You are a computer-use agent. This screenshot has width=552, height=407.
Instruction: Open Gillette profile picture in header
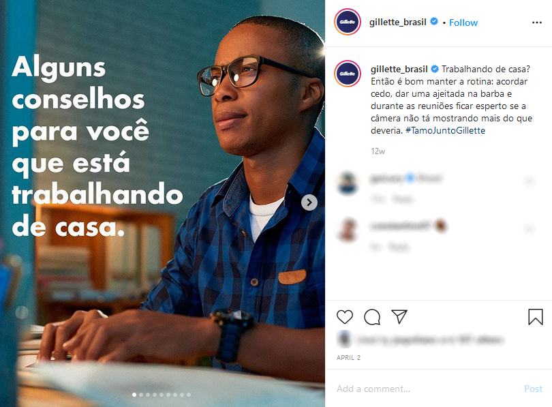coord(348,22)
